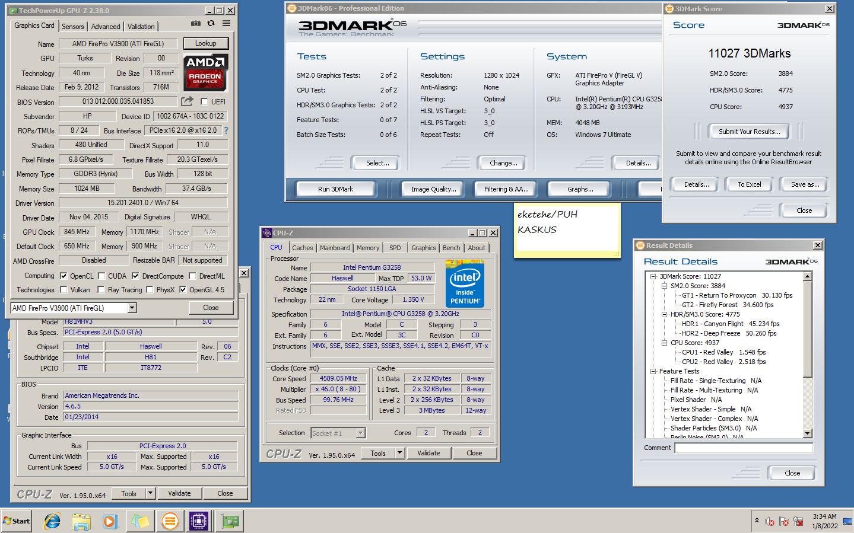
Task: Click the GPU-Z screenshot camera icon
Action: 195,24
